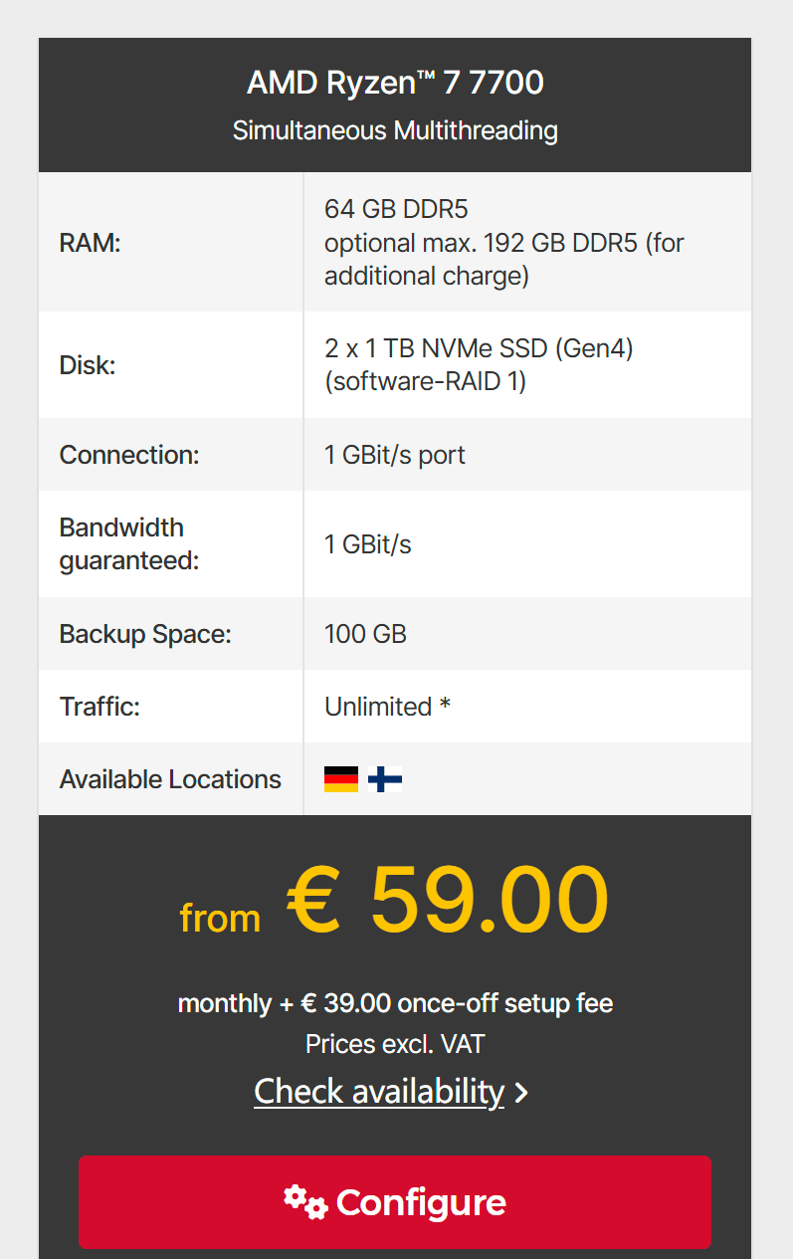Click the once-off setup fee text
The height and width of the screenshot is (1259, 793).
click(504, 1003)
